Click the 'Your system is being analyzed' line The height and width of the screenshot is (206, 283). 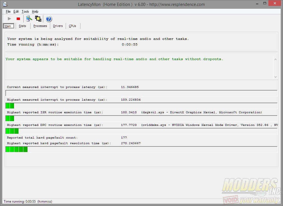click(x=98, y=39)
